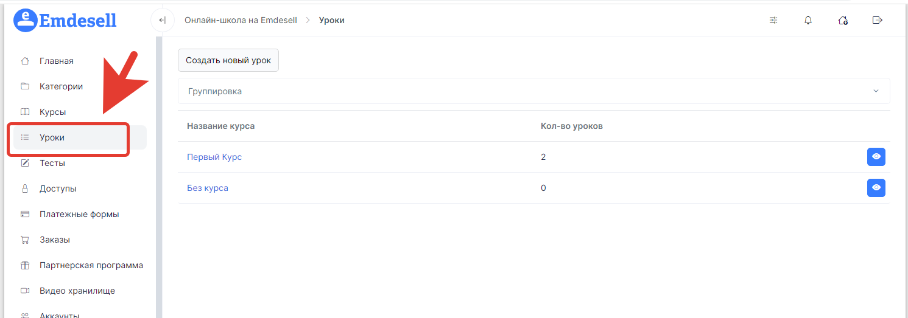This screenshot has height=318, width=908.
Task: Open Категории from the sidebar
Action: click(x=61, y=86)
